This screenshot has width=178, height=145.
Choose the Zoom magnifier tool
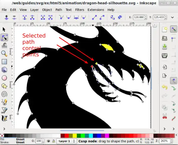coord(4,53)
